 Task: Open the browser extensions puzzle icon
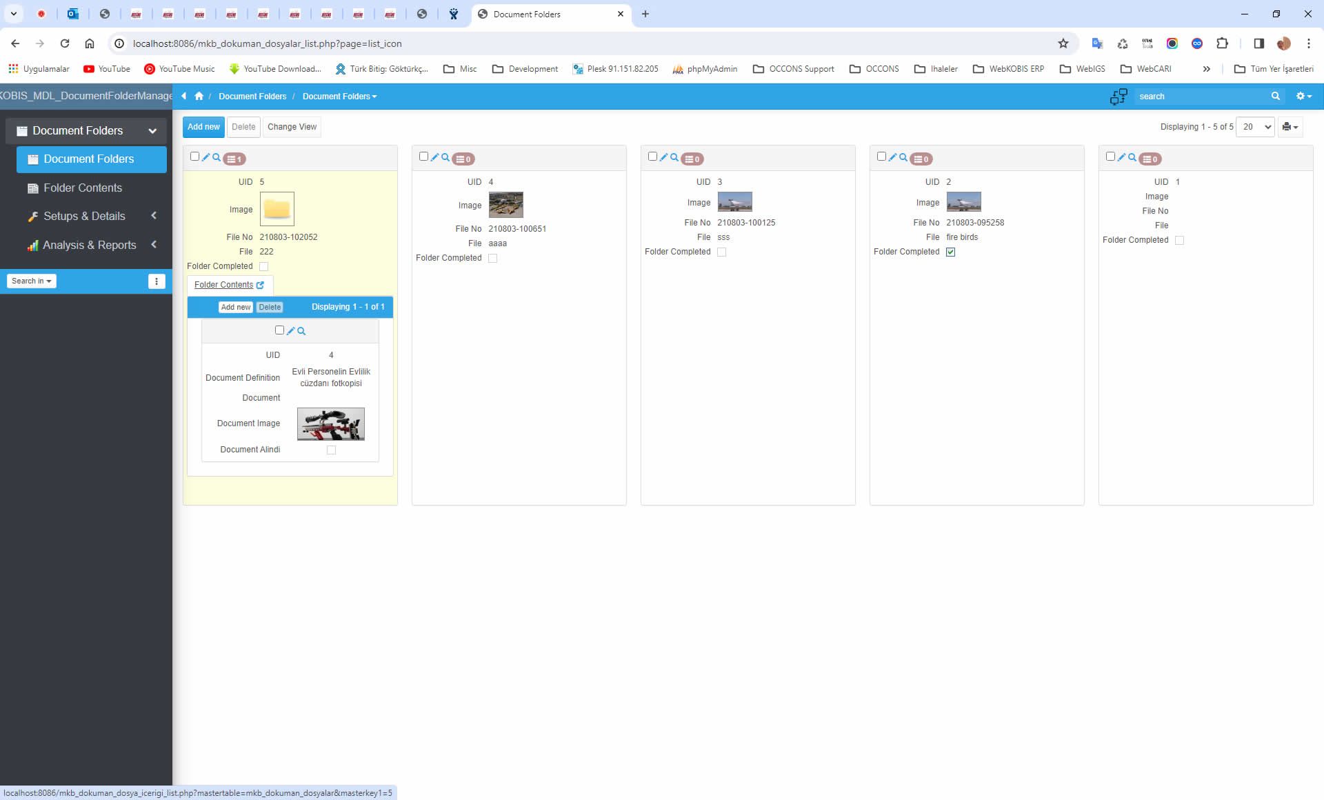point(1222,43)
